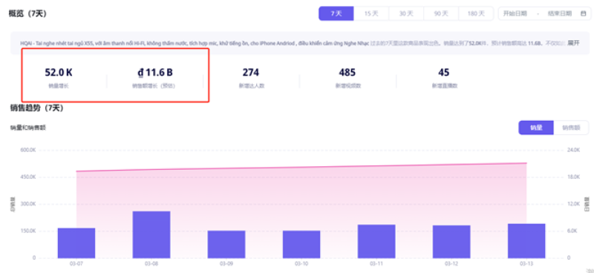This screenshot has height=273, width=594.
Task: Click the 03-08 date axis label
Action: [151, 263]
